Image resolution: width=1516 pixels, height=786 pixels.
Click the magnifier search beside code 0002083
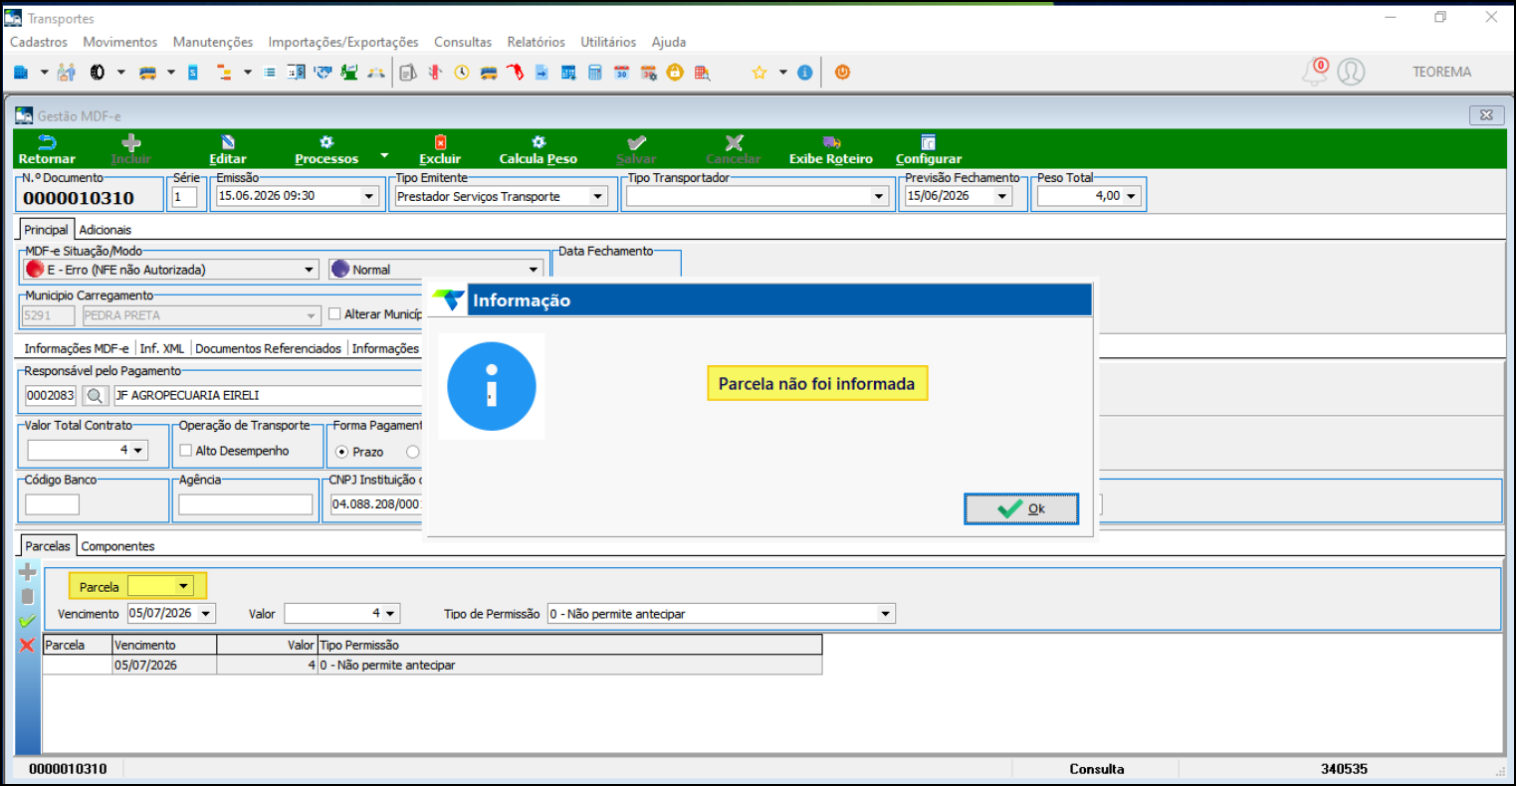click(95, 395)
